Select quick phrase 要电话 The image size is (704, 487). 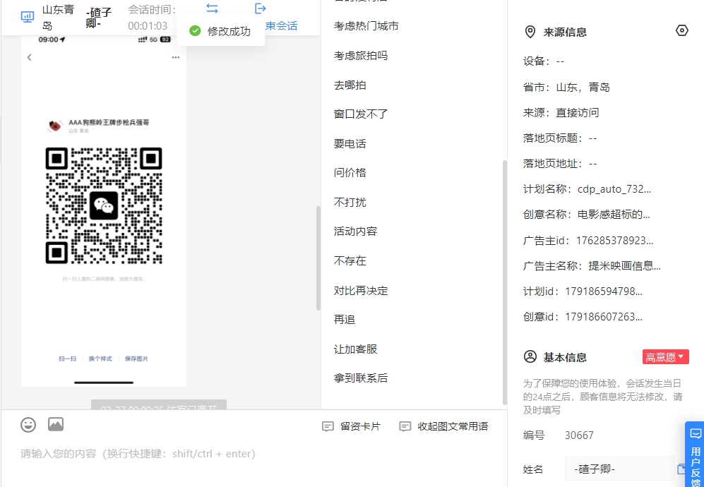tap(350, 144)
